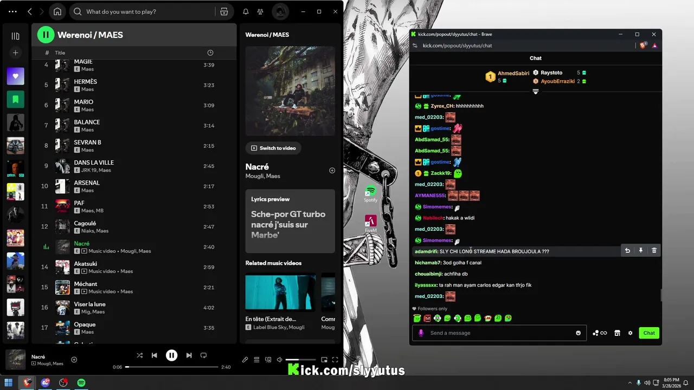Select the track Viser la lune
This screenshot has width=694, height=390.
(x=134, y=308)
